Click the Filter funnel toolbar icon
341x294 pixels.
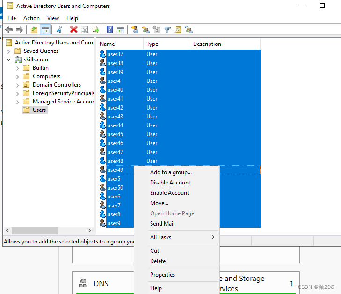[x=167, y=30]
